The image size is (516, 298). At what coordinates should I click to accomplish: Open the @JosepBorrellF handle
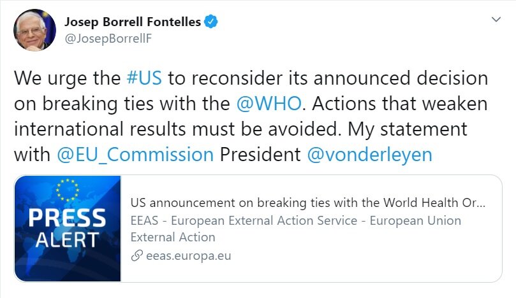108,39
